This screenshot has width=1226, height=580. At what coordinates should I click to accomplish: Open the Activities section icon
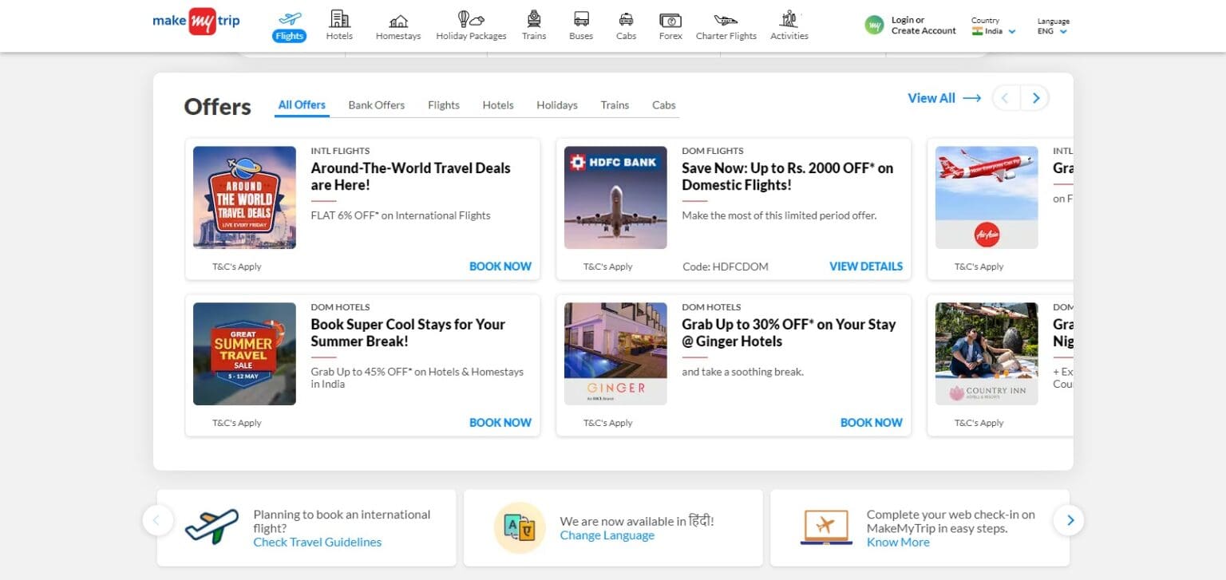(789, 26)
